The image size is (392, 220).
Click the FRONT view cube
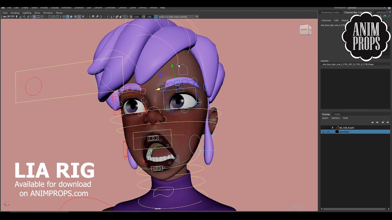point(305,30)
